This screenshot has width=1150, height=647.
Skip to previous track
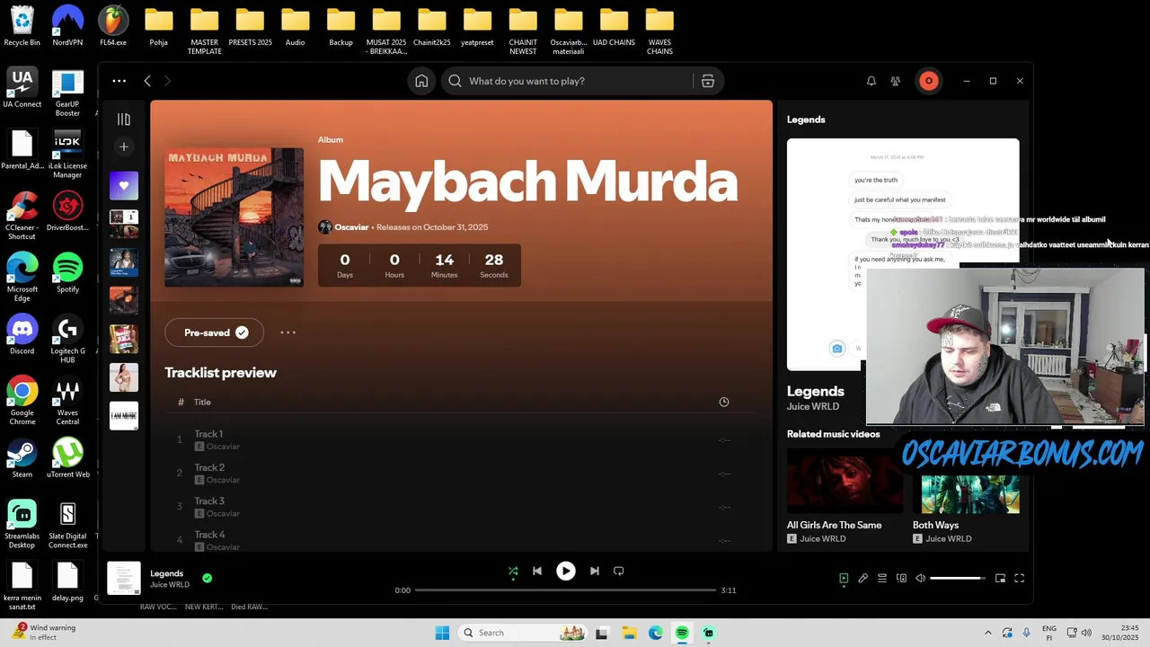[x=537, y=571]
